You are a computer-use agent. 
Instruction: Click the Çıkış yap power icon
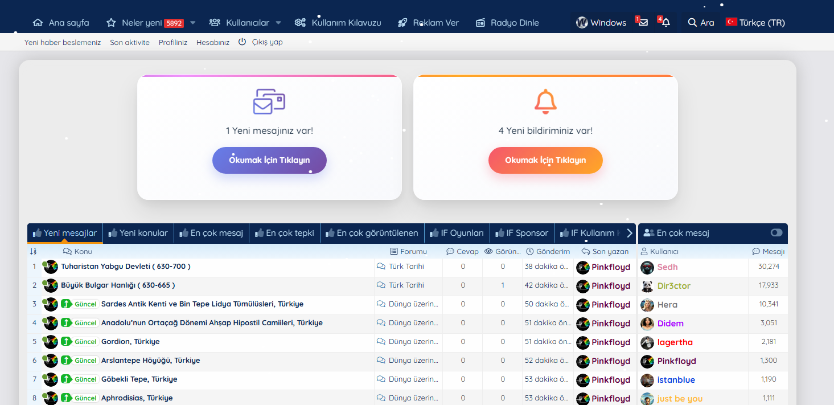tap(242, 42)
